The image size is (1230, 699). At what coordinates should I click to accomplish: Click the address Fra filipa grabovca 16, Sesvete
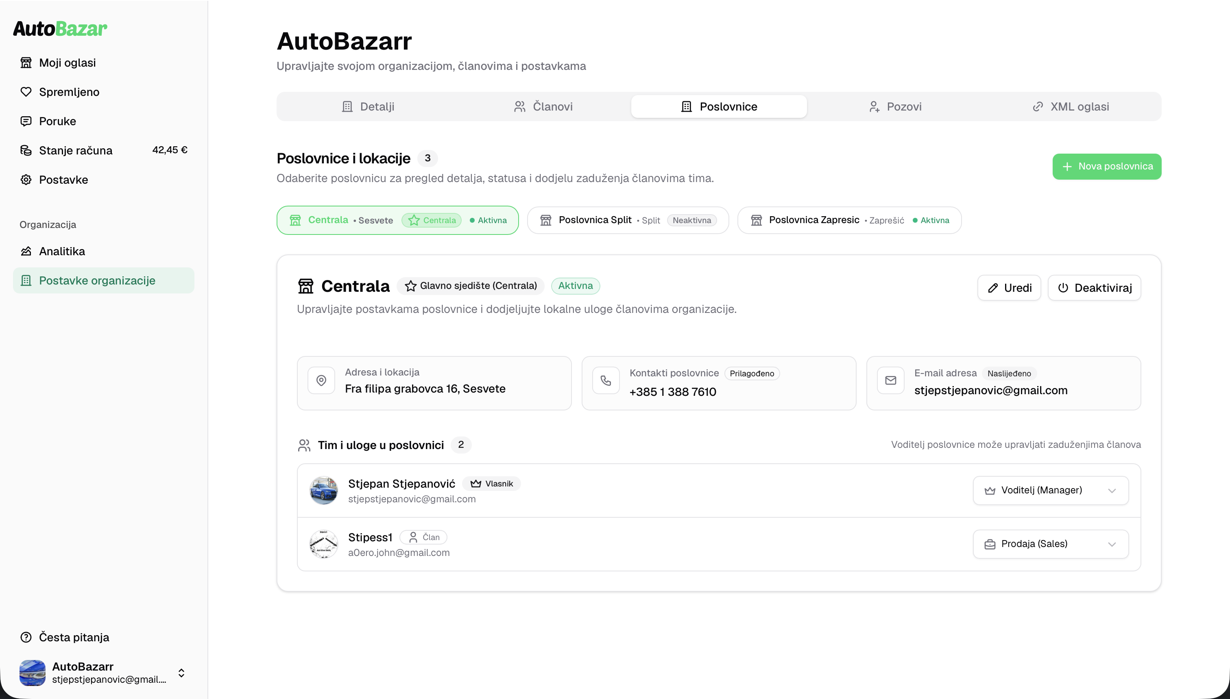(x=425, y=389)
